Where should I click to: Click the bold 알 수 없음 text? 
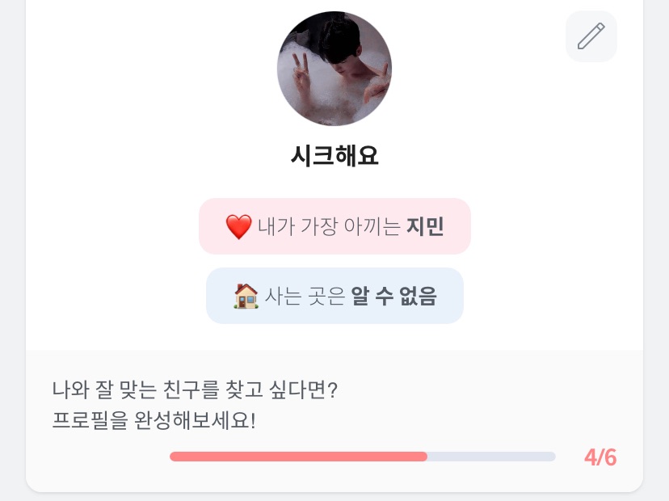(x=393, y=296)
